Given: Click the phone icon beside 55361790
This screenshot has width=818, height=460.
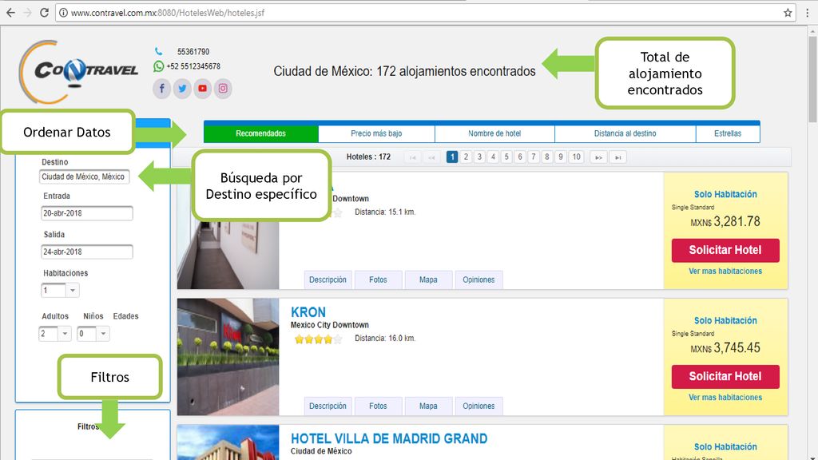Looking at the screenshot, I should (x=159, y=51).
